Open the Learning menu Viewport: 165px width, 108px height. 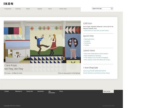18,9
